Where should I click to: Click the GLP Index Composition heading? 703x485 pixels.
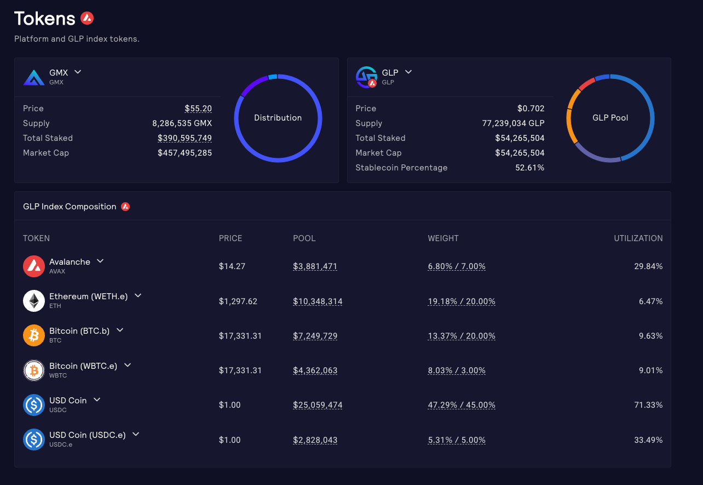[x=70, y=207]
